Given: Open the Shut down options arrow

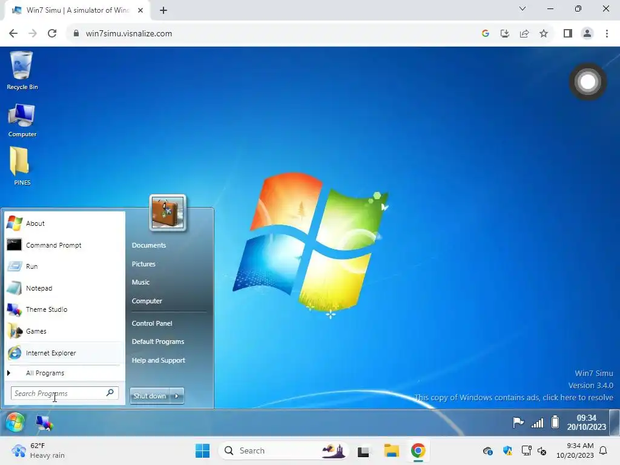Looking at the screenshot, I should pos(177,396).
